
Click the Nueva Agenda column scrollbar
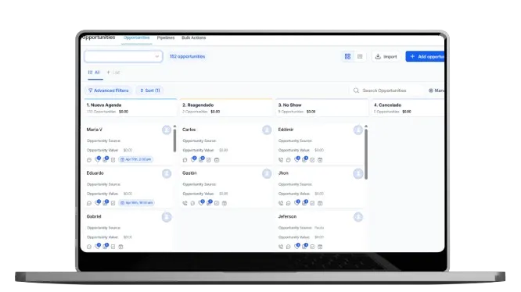174,141
